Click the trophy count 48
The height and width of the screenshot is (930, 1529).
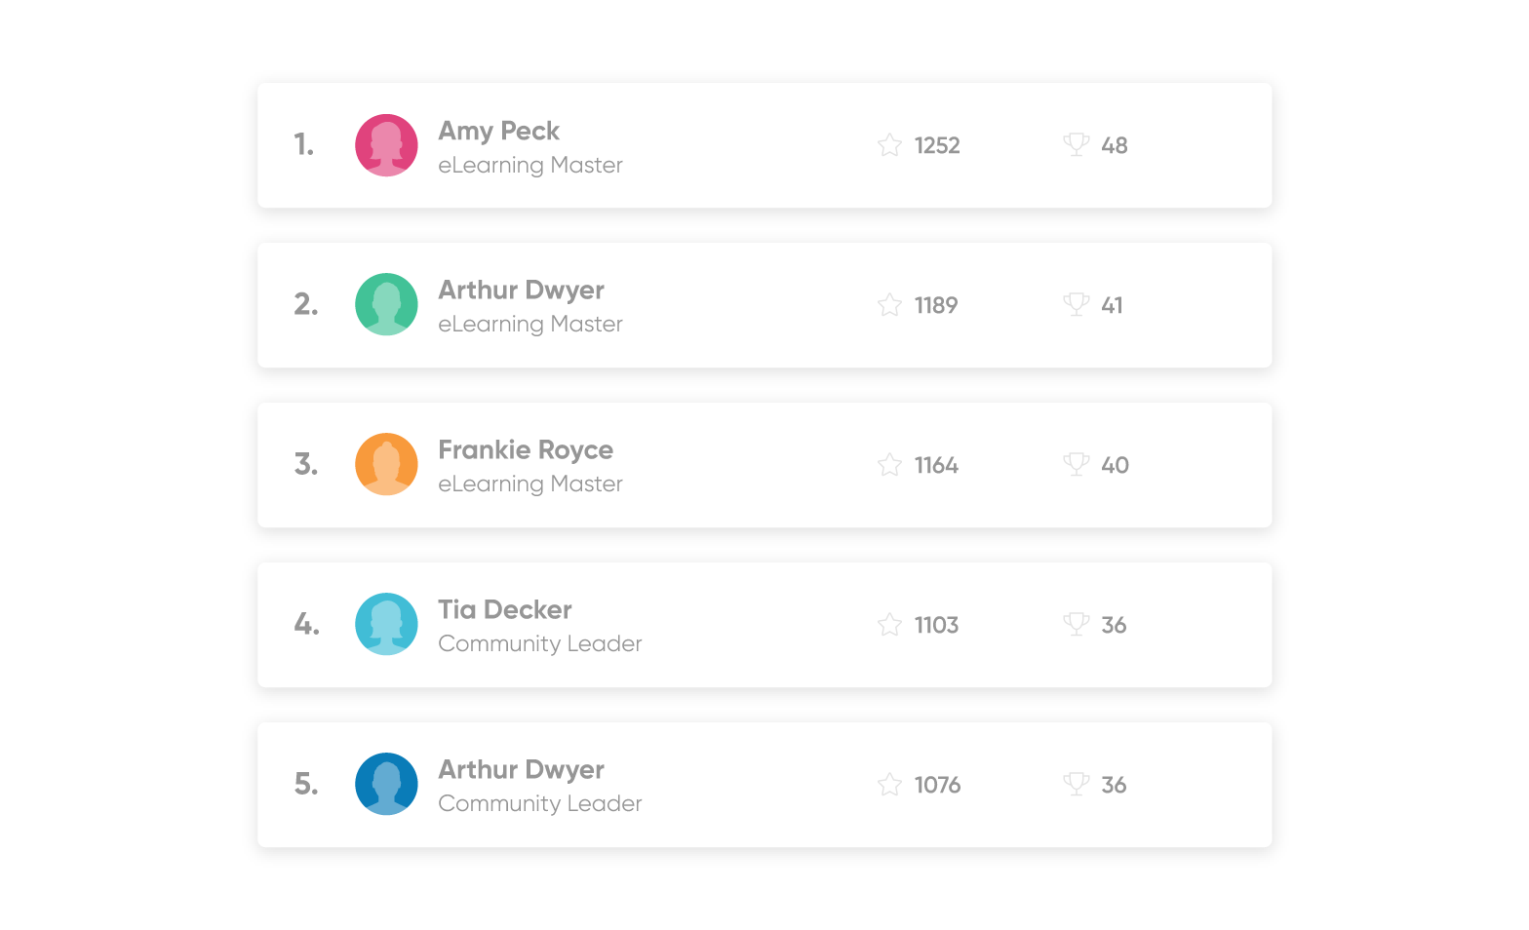click(1115, 146)
